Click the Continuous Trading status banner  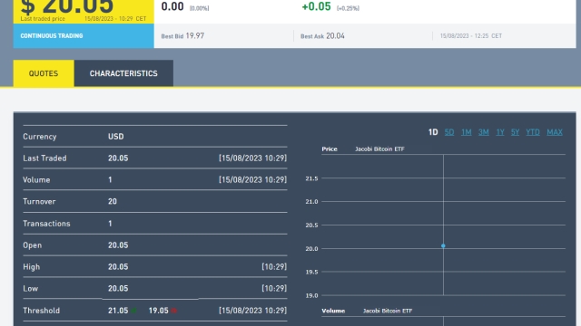[x=84, y=36]
